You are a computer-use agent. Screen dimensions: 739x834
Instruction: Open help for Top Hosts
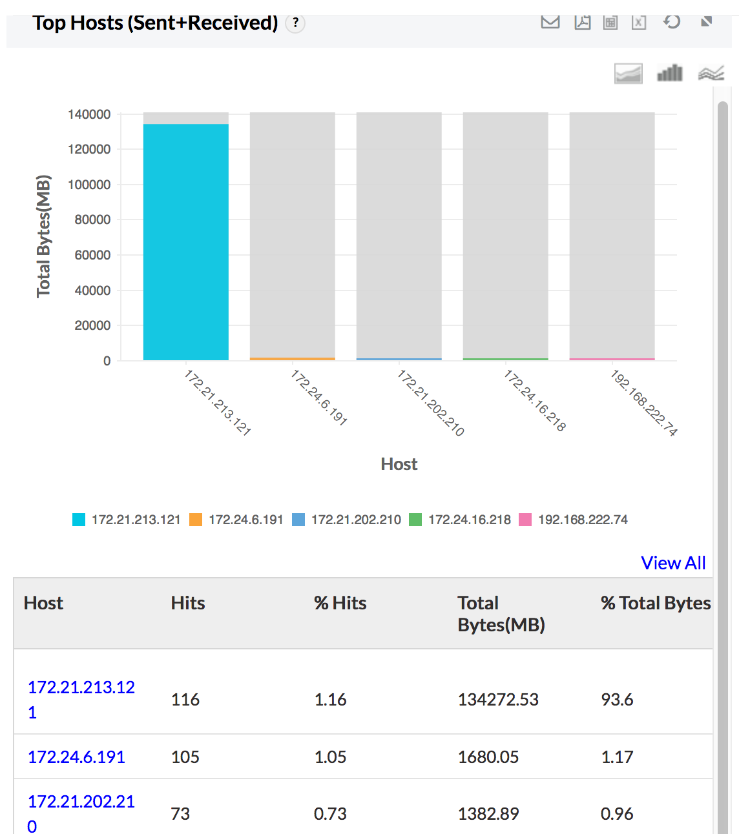(295, 23)
